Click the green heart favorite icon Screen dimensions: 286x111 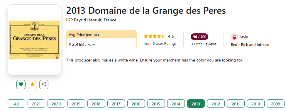21,84
